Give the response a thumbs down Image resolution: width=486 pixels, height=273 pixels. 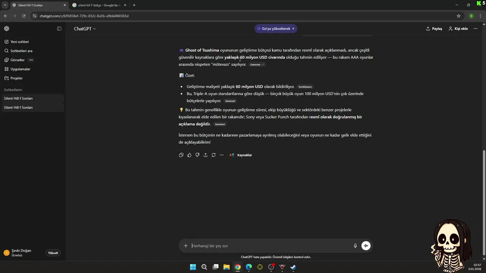[x=197, y=155]
